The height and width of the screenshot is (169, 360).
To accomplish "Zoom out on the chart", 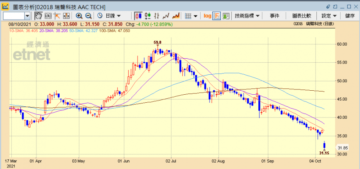I will (x=88, y=16).
